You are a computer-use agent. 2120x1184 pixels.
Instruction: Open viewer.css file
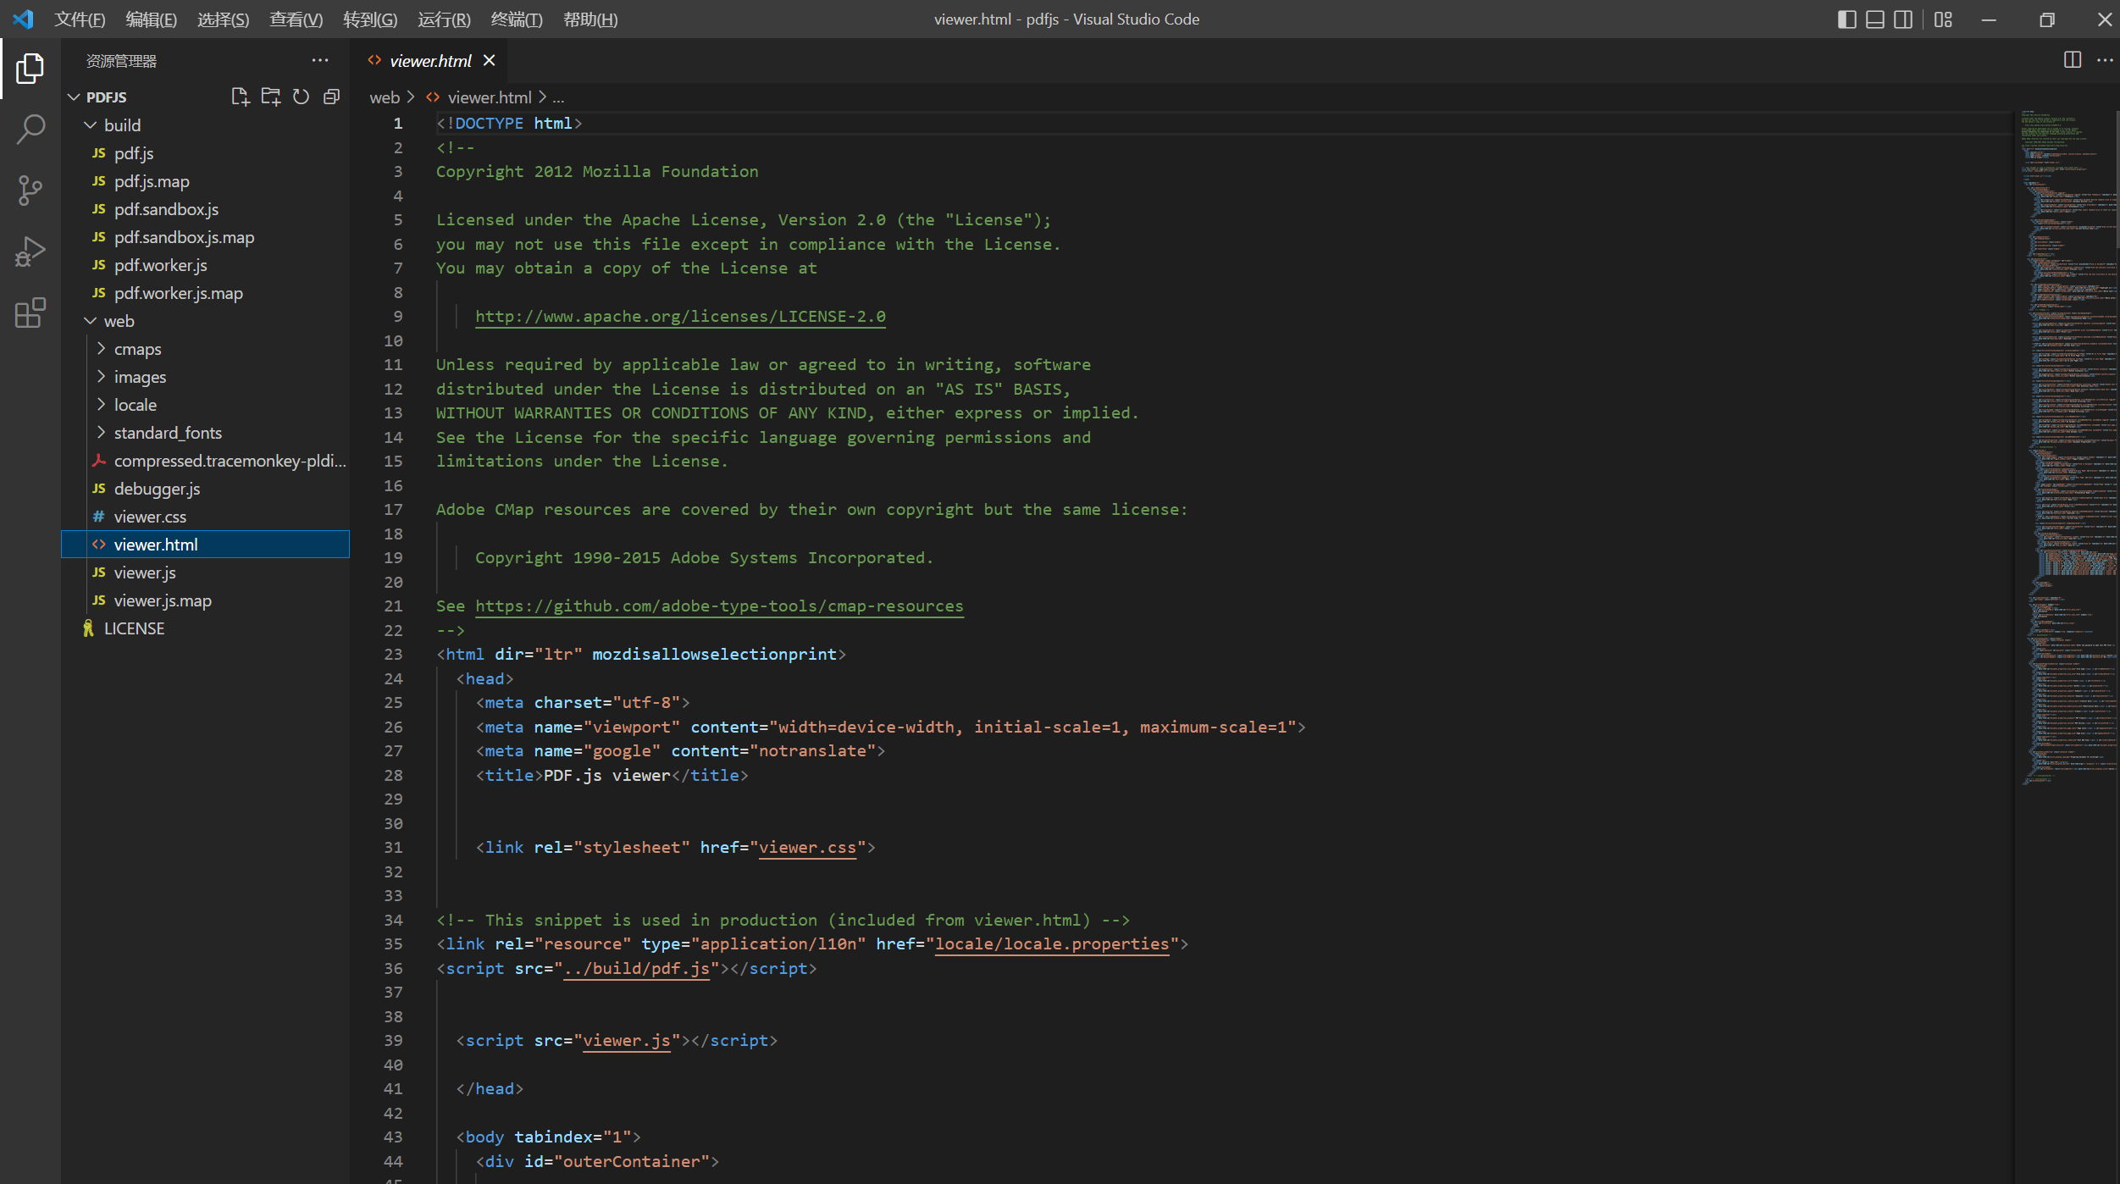coord(206,516)
